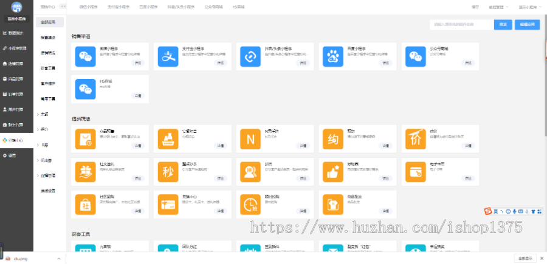547x264 pixels.
Task: Open the shopping bag with clock pre-sale icon
Action: [86, 139]
